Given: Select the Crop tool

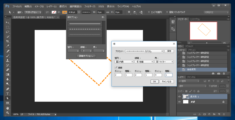Looking at the screenshot, I should [x=8, y=41].
